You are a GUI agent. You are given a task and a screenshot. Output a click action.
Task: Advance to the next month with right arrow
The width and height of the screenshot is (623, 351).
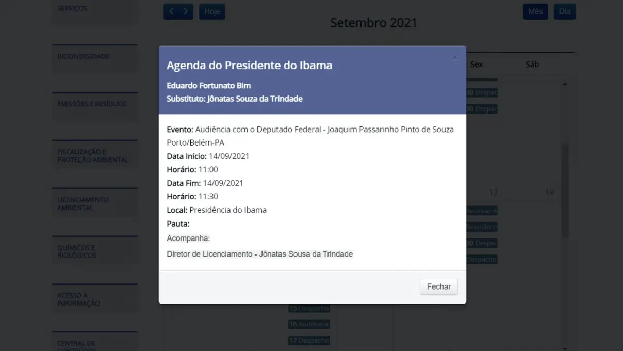click(186, 11)
